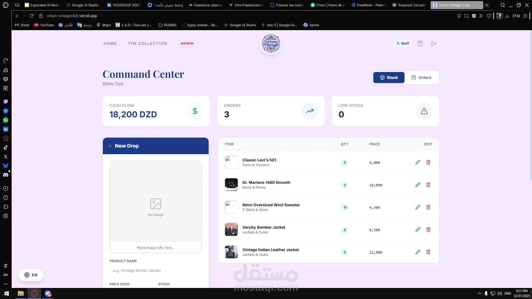Image resolution: width=532 pixels, height=299 pixels.
Task: Edit the Classic Levi's 501 item
Action: [418, 162]
